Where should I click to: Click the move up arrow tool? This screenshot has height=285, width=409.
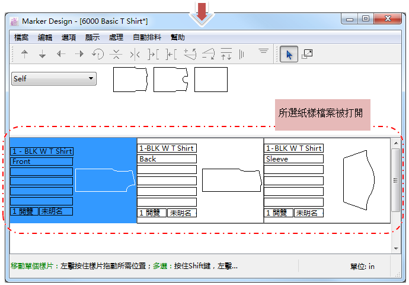[24, 54]
